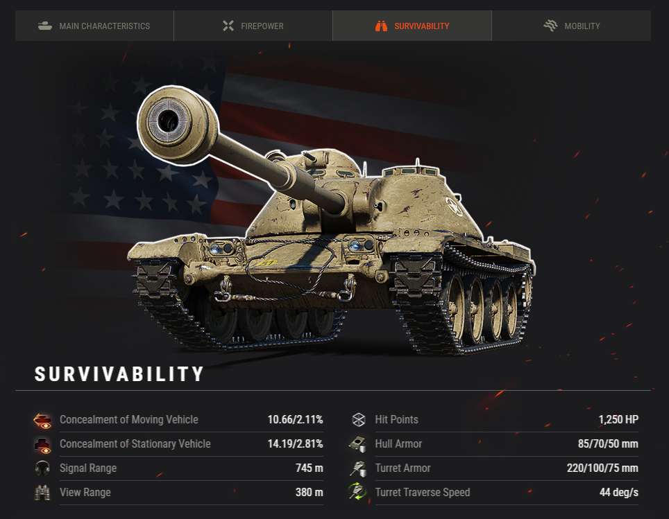Open the Main Characteristics tab
This screenshot has width=669, height=519.
(x=94, y=26)
